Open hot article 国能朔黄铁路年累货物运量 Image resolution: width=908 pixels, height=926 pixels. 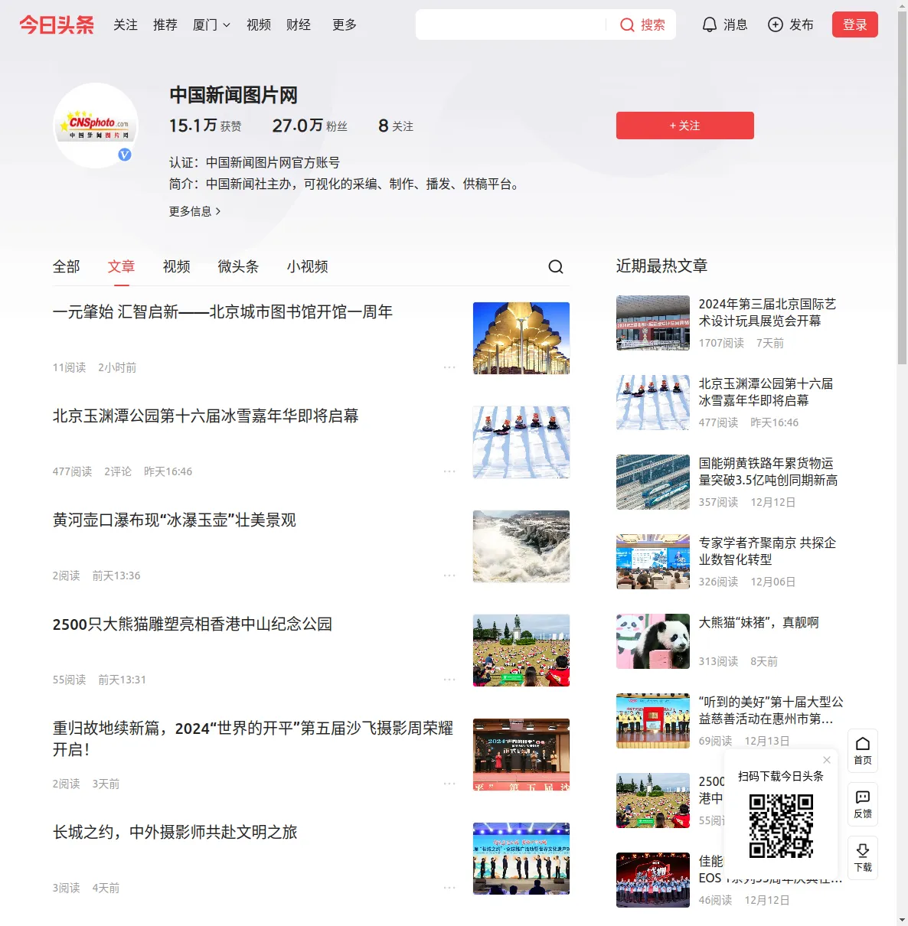(769, 471)
